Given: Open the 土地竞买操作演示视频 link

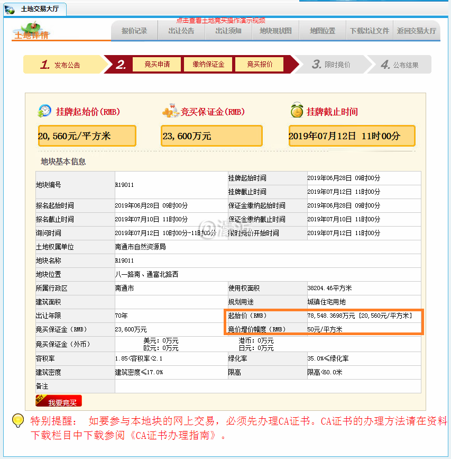Looking at the screenshot, I should [x=221, y=20].
